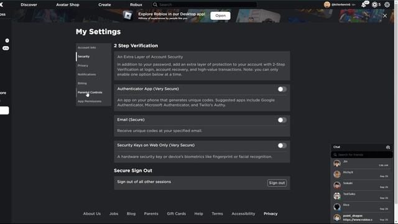Viewport: 398px width, 224px height.
Task: Click the Secure Sign Out heading
Action: click(x=133, y=170)
